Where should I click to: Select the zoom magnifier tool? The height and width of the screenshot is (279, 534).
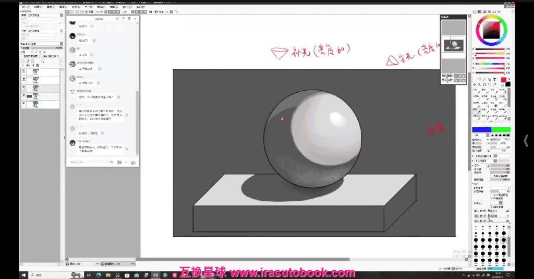(480, 84)
